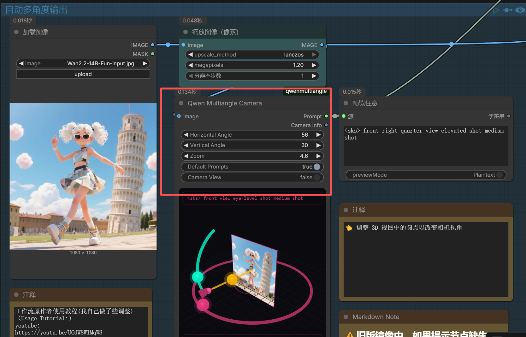Image resolution: width=526 pixels, height=337 pixels.
Task: Select the next image file with right arrow
Action: coord(145,63)
